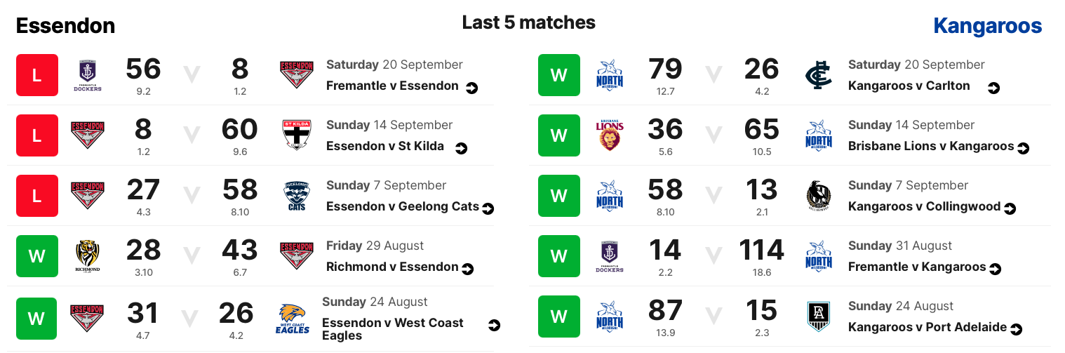The width and height of the screenshot is (1065, 353).
Task: Open the Richmond v Essendon match link
Action: pos(392,267)
